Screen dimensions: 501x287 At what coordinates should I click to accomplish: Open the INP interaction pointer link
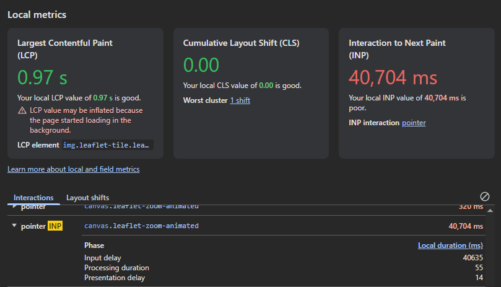(414, 123)
